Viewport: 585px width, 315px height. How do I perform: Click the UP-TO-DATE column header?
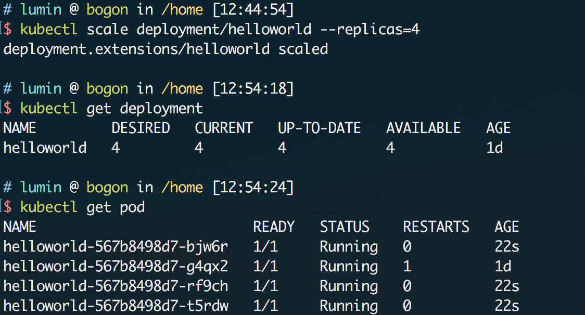(x=320, y=128)
